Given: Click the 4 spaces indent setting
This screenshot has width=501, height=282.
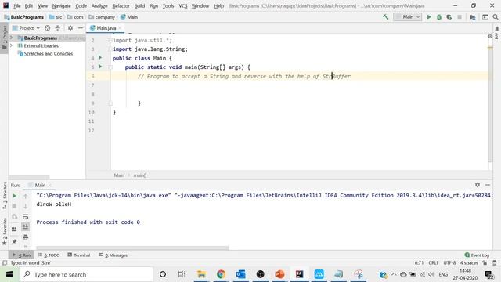Looking at the screenshot, I should coord(469,263).
